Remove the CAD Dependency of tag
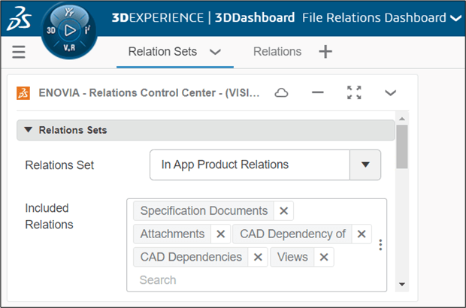The image size is (466, 308). 362,234
